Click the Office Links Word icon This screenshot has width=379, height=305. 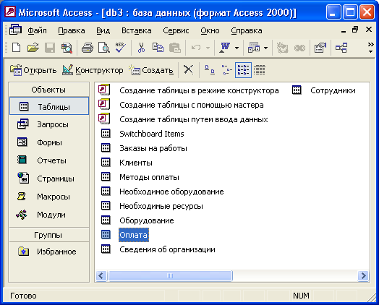pos(225,48)
